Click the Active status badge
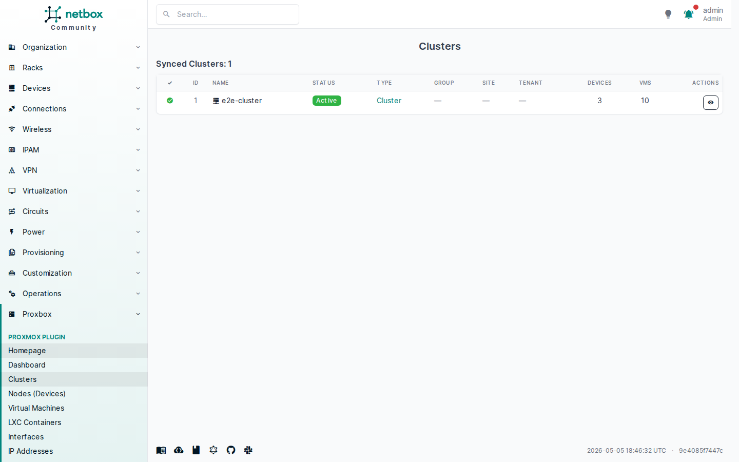 (x=326, y=101)
